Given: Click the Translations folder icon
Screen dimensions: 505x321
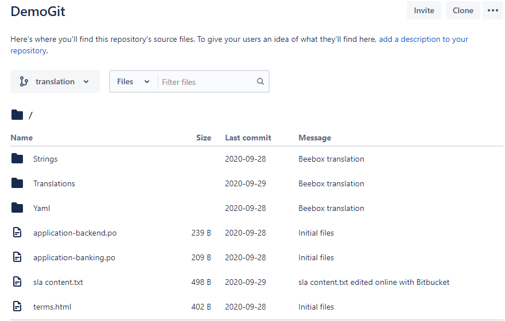Looking at the screenshot, I should point(17,183).
